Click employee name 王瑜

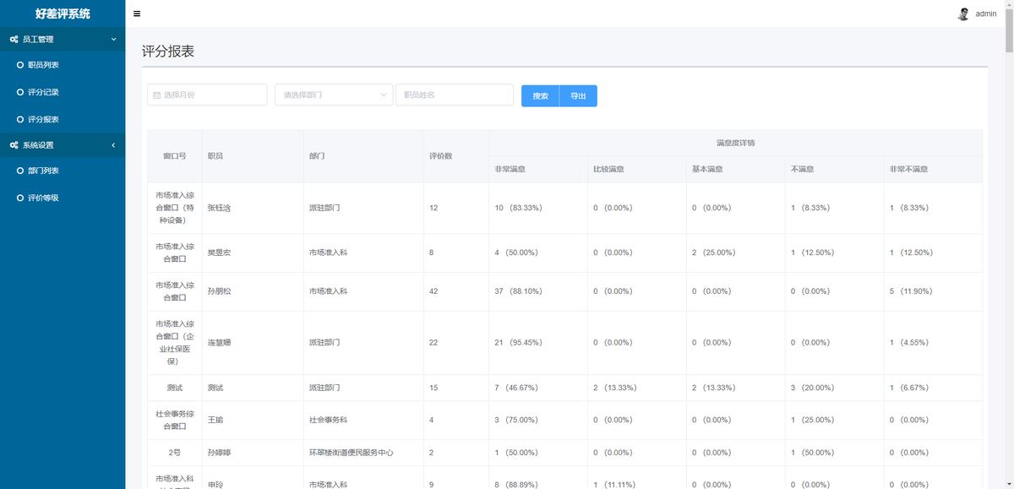(215, 420)
